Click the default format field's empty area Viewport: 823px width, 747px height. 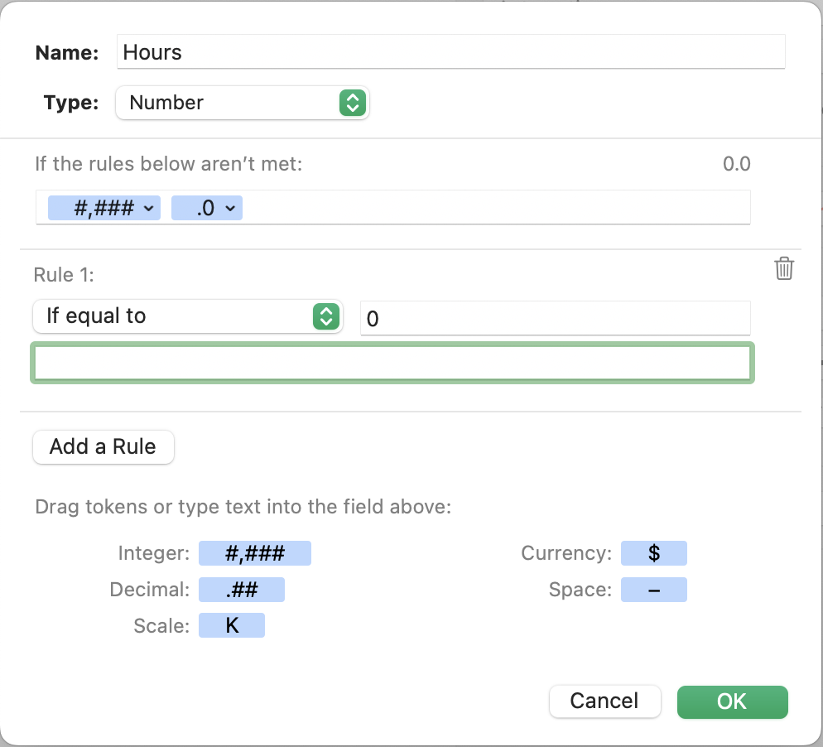point(497,208)
